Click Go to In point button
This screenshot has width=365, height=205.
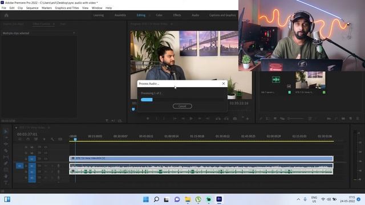(175, 118)
